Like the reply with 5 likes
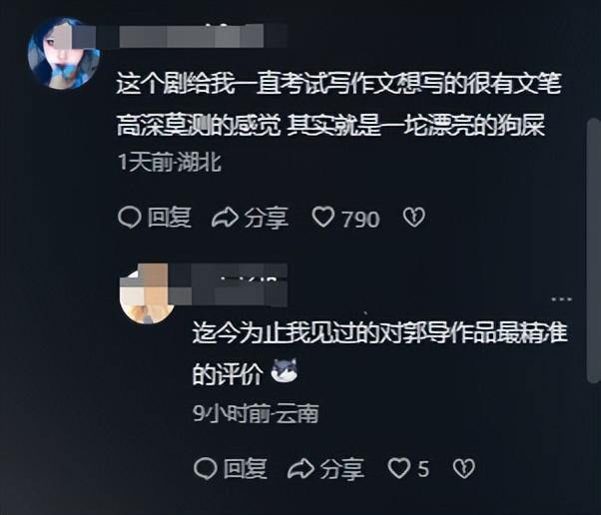This screenshot has height=515, width=601. click(399, 468)
